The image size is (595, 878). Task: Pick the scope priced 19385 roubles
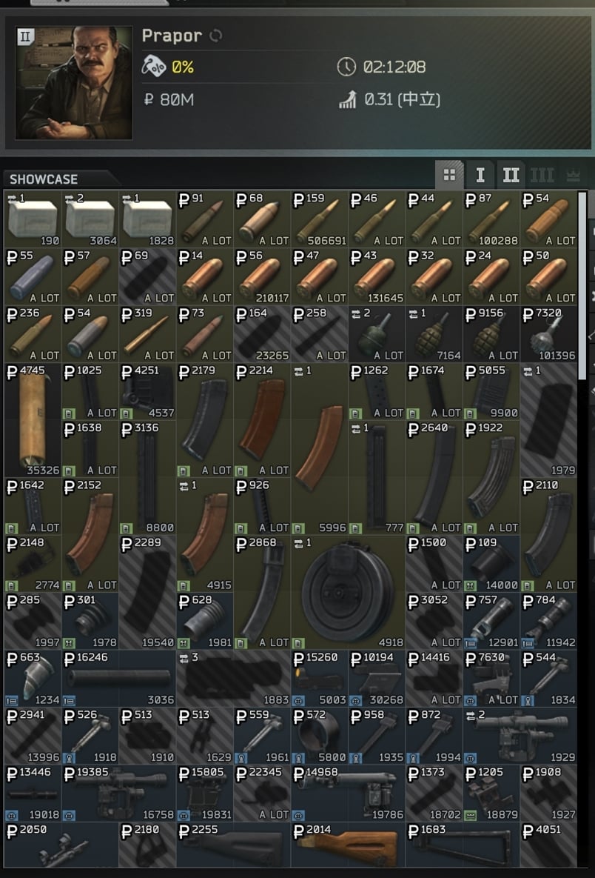(x=118, y=793)
